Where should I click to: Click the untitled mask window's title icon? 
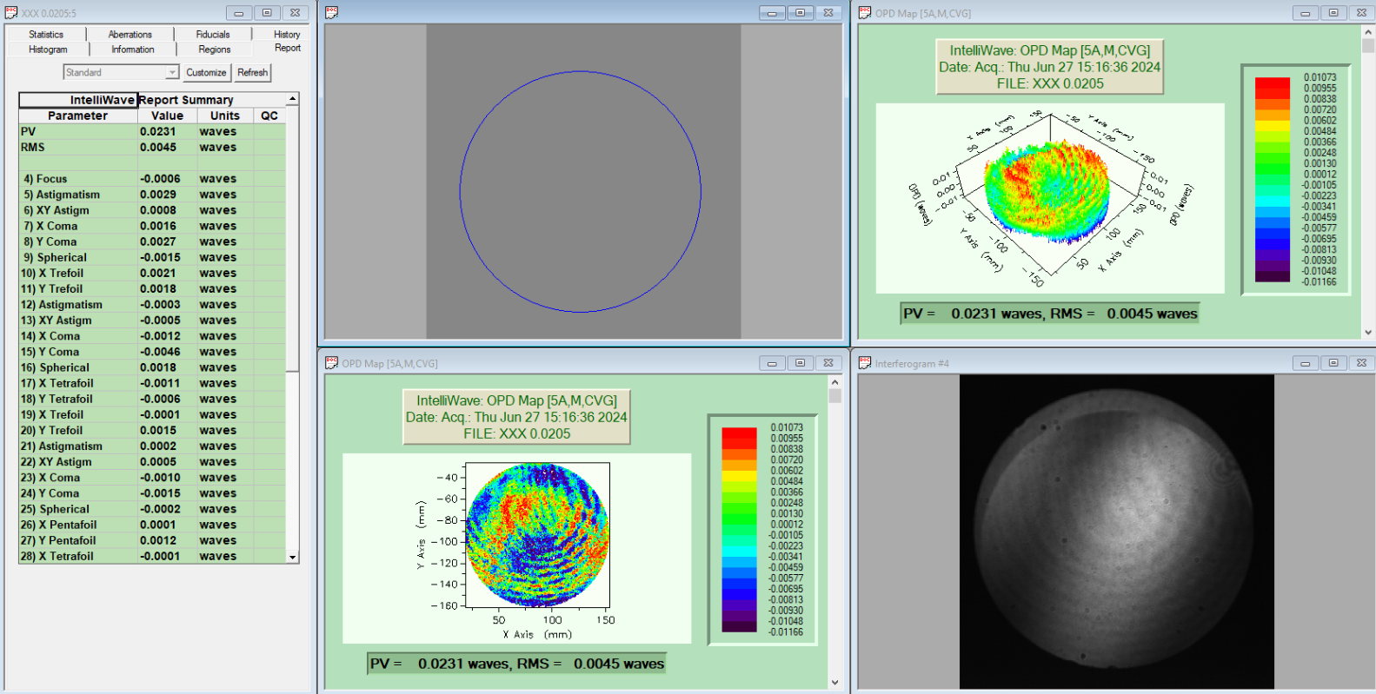point(331,13)
